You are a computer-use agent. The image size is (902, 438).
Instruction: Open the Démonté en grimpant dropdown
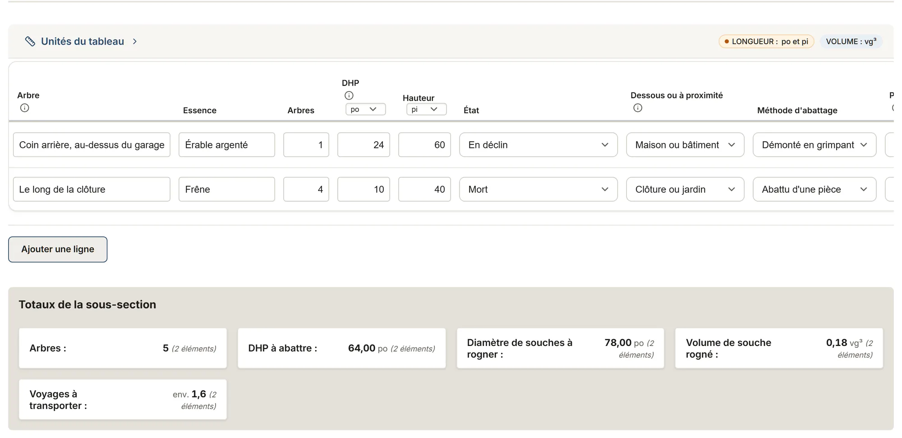[815, 145]
